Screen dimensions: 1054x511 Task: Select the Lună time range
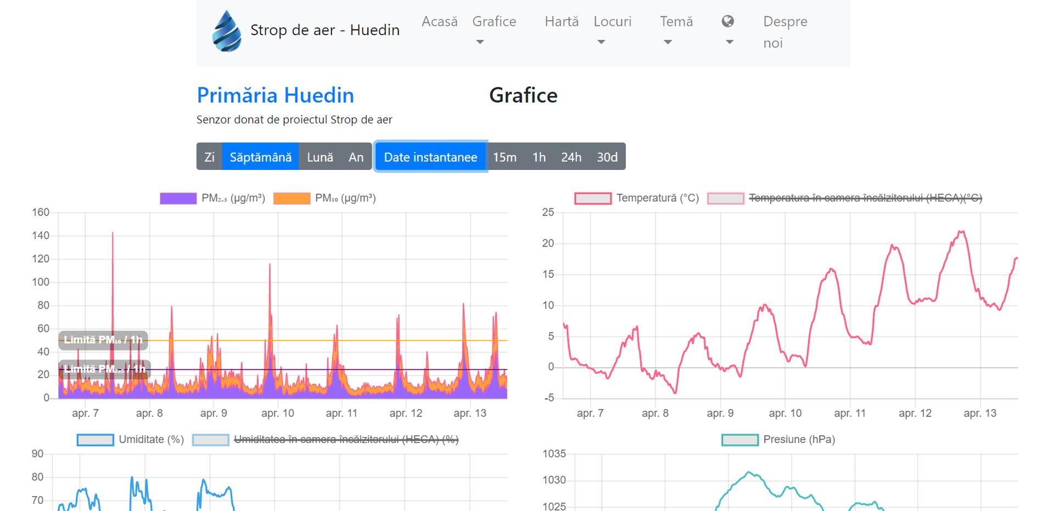320,157
